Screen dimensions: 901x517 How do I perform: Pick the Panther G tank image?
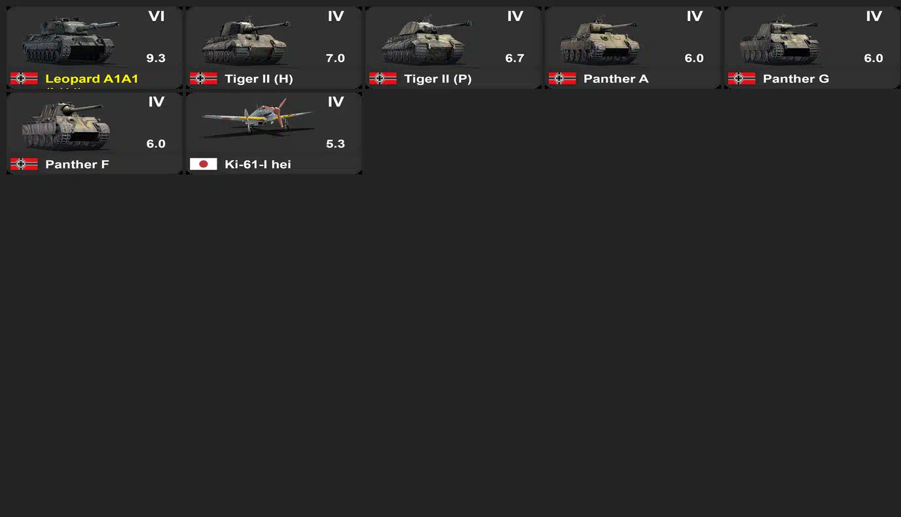point(779,41)
